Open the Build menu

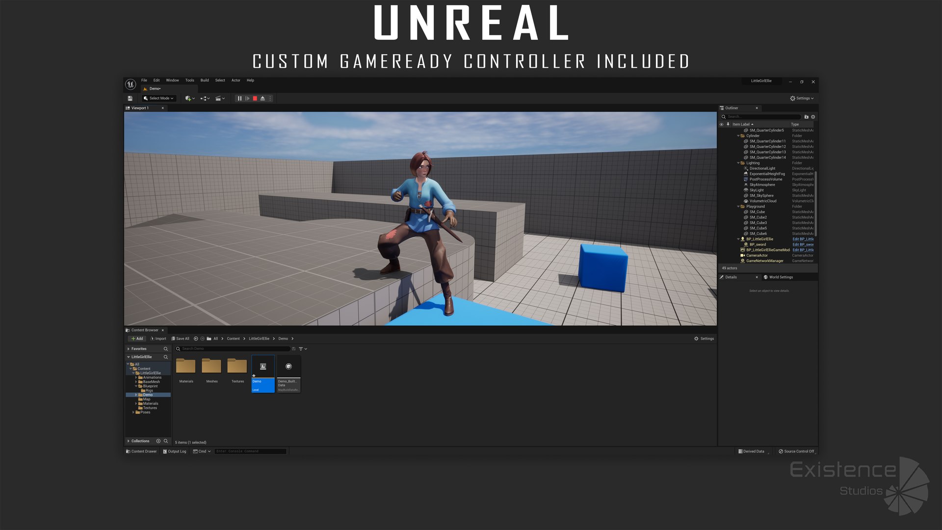pyautogui.click(x=205, y=80)
